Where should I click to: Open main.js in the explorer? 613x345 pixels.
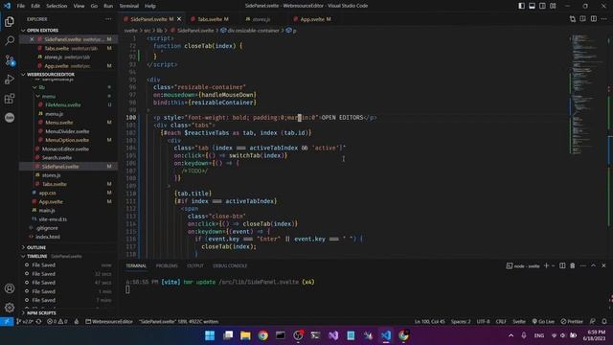click(47, 211)
